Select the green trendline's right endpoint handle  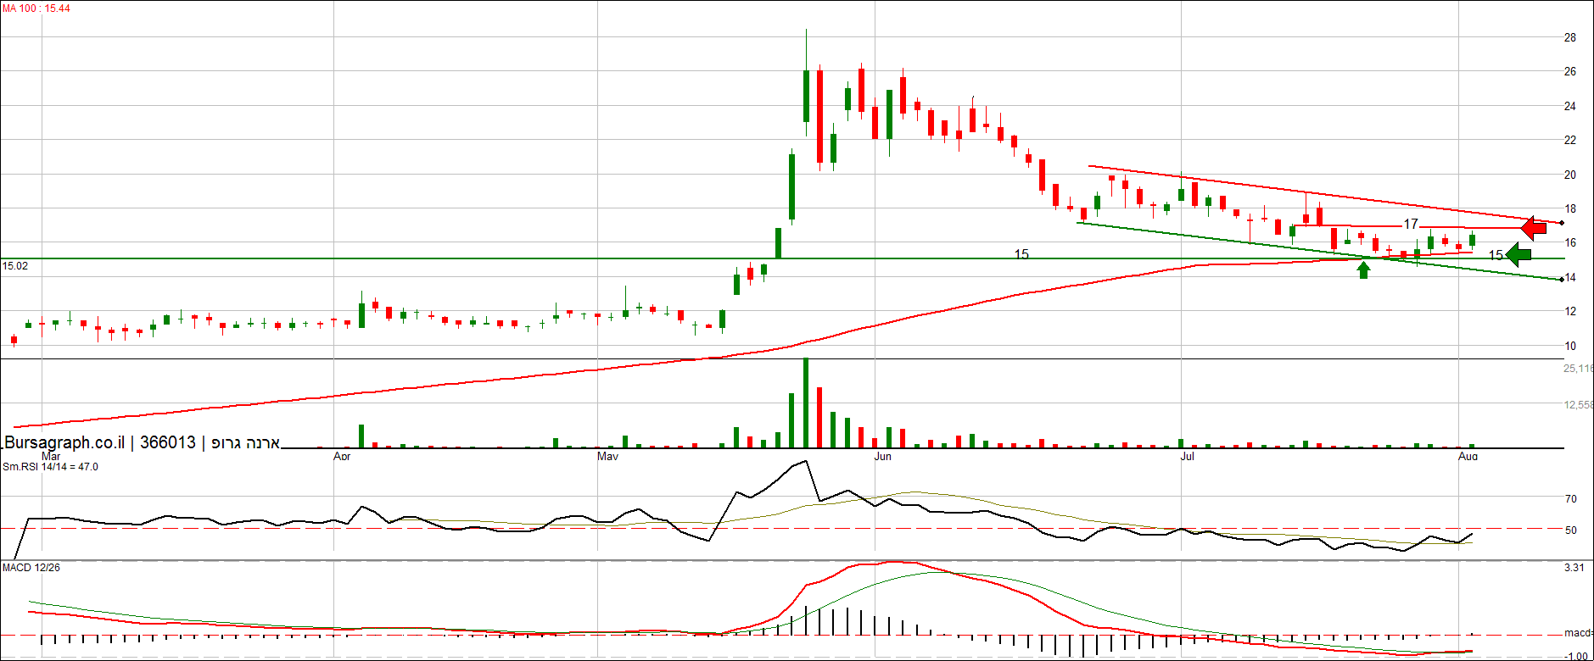(1562, 280)
